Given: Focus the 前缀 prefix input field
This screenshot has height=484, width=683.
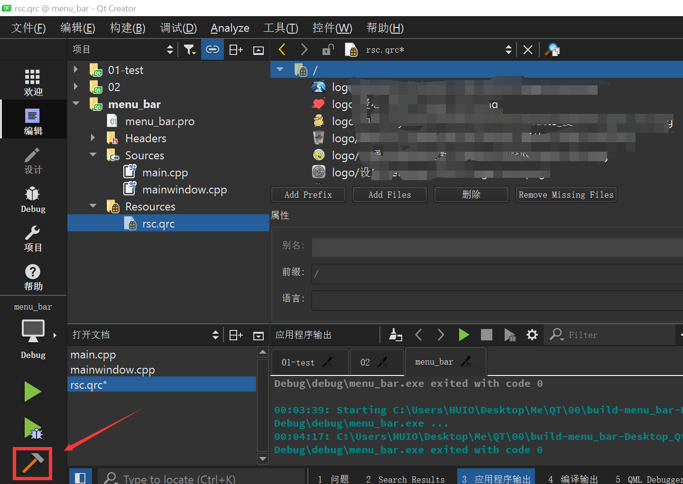Looking at the screenshot, I should [497, 274].
